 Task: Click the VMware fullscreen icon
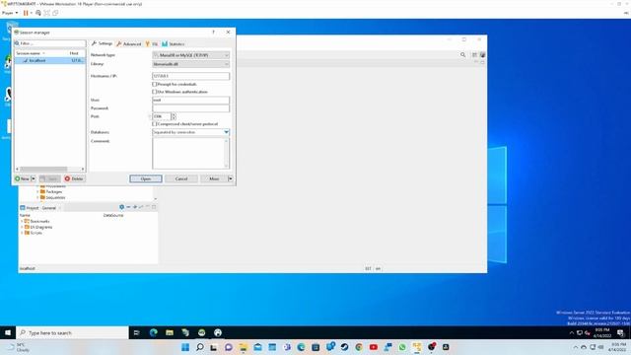pos(46,13)
